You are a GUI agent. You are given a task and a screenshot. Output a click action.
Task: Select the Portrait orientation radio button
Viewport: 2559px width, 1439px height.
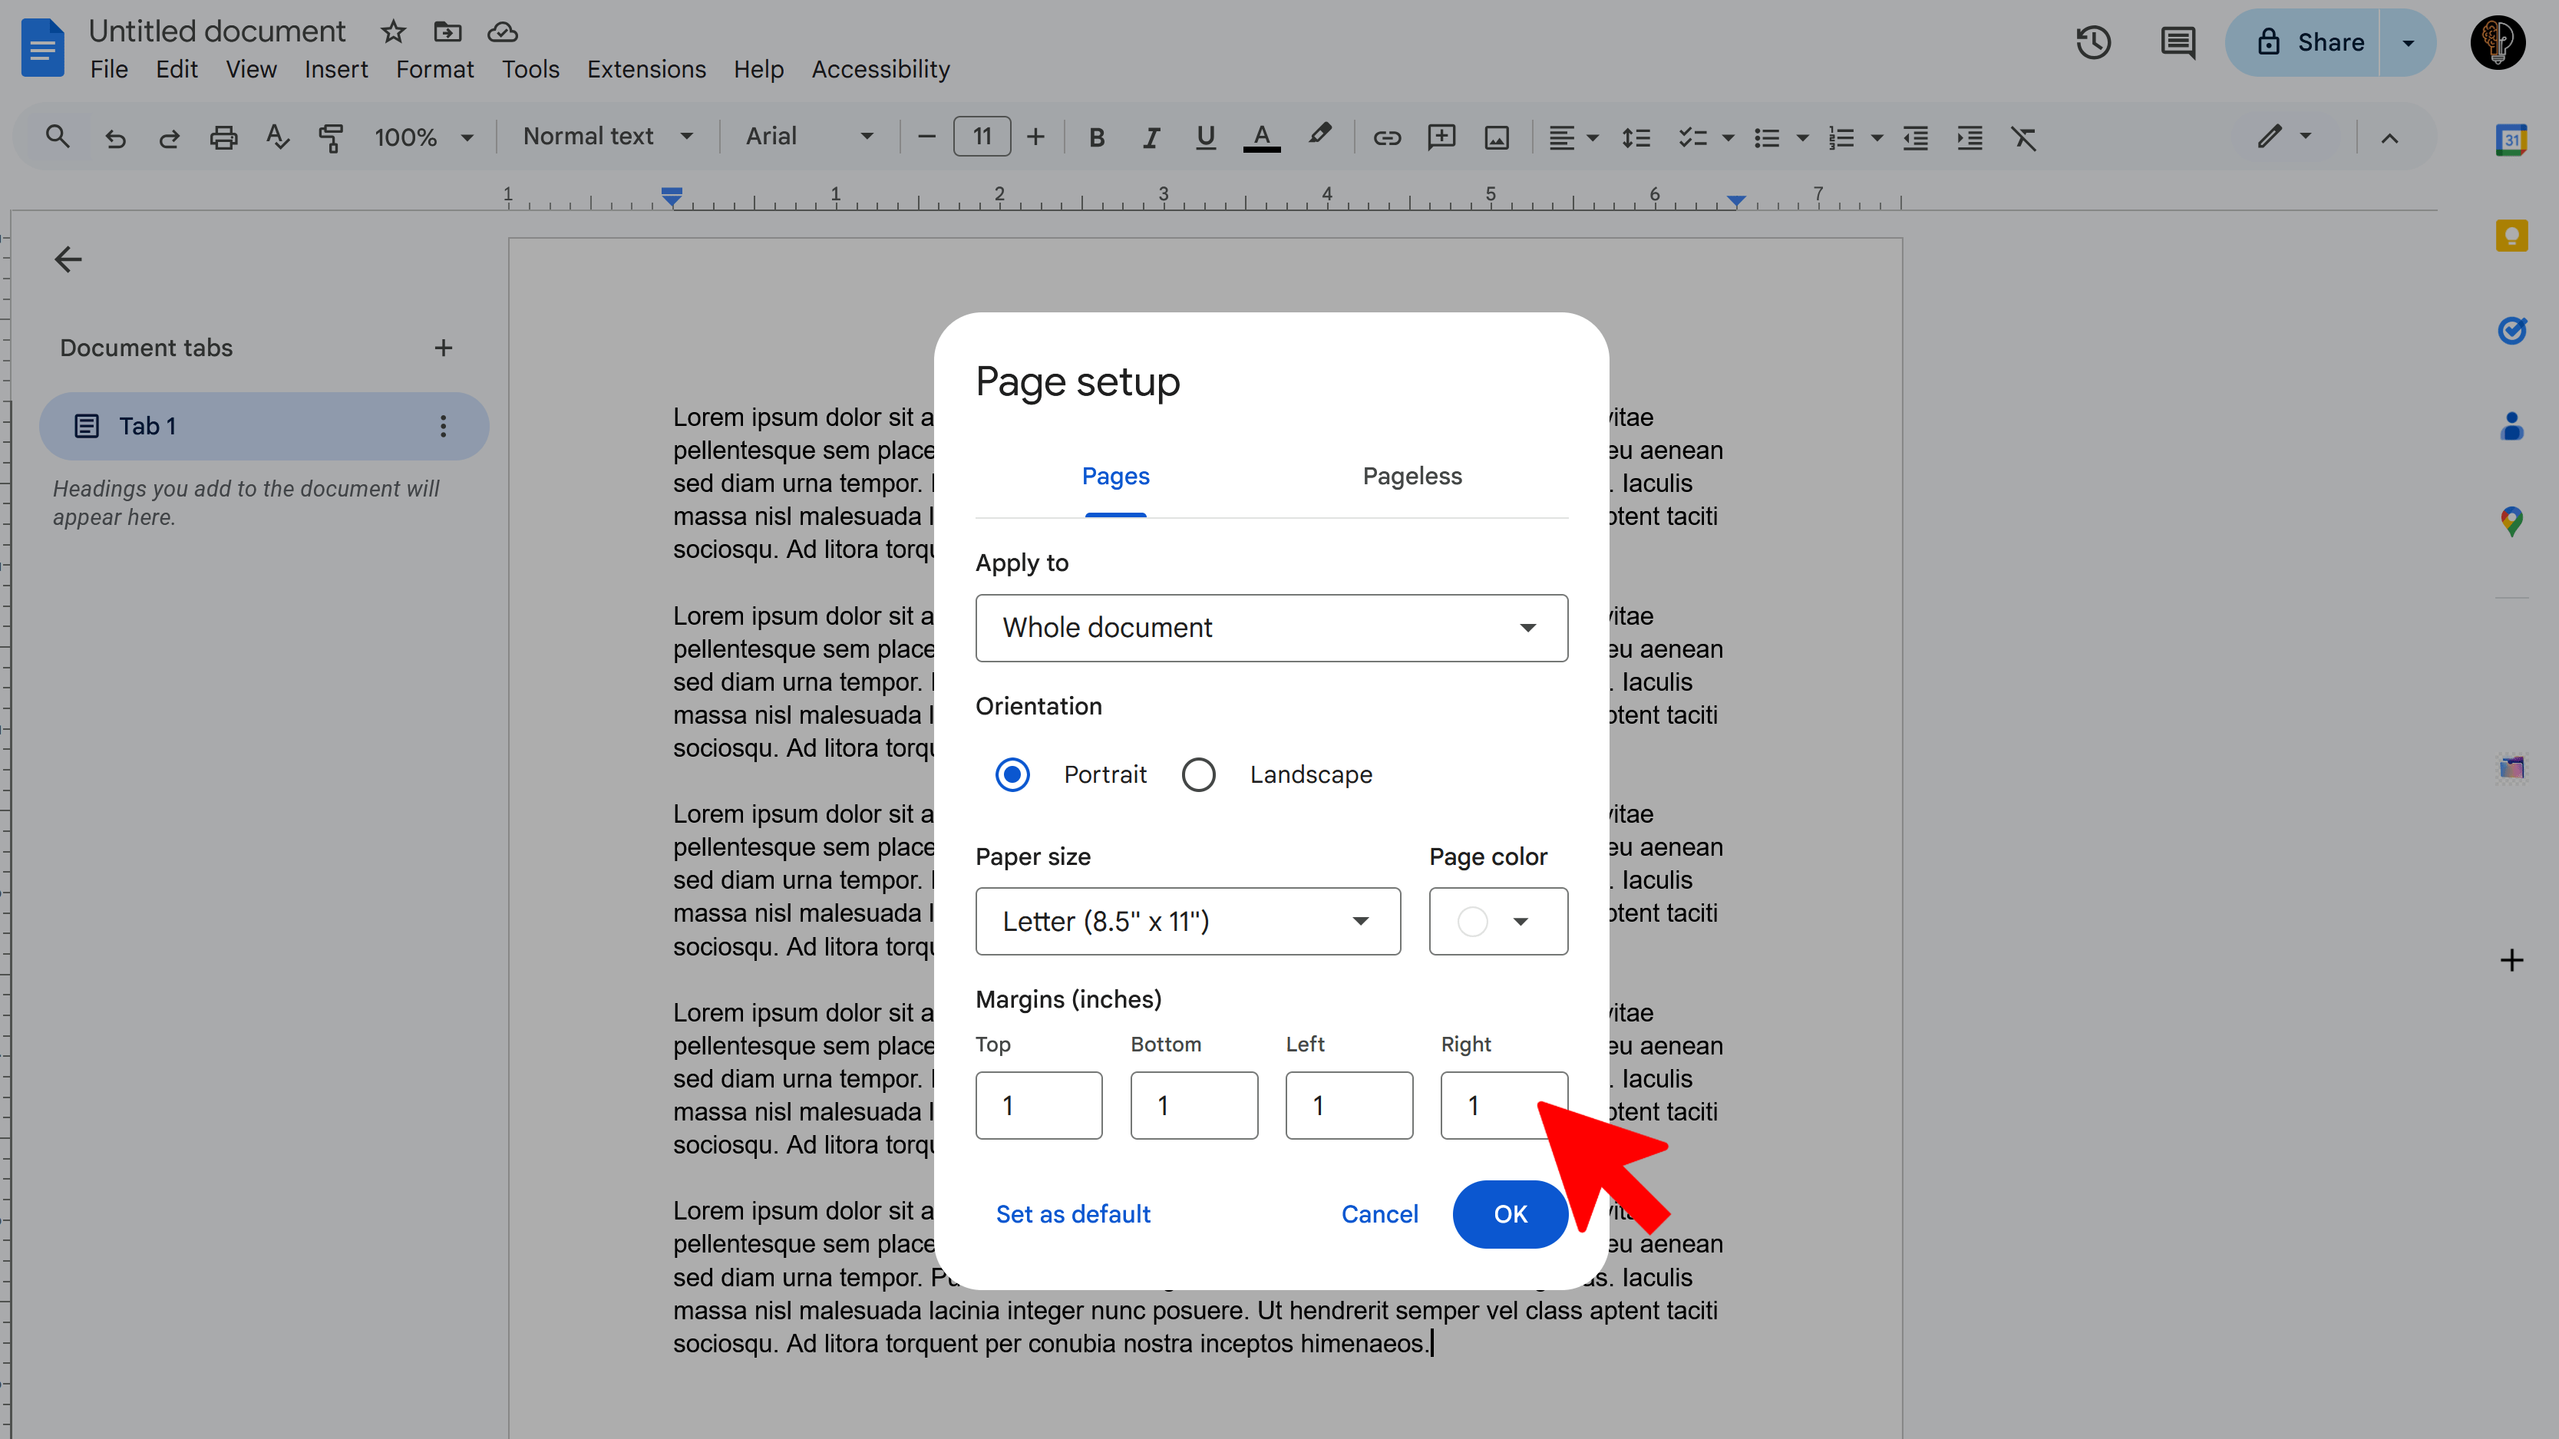click(x=1012, y=774)
